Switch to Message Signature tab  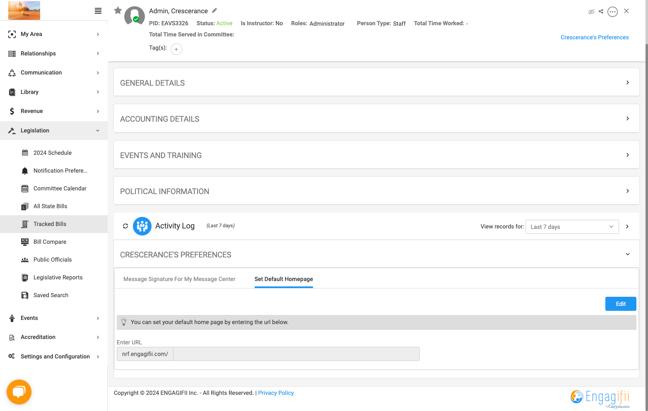point(179,279)
